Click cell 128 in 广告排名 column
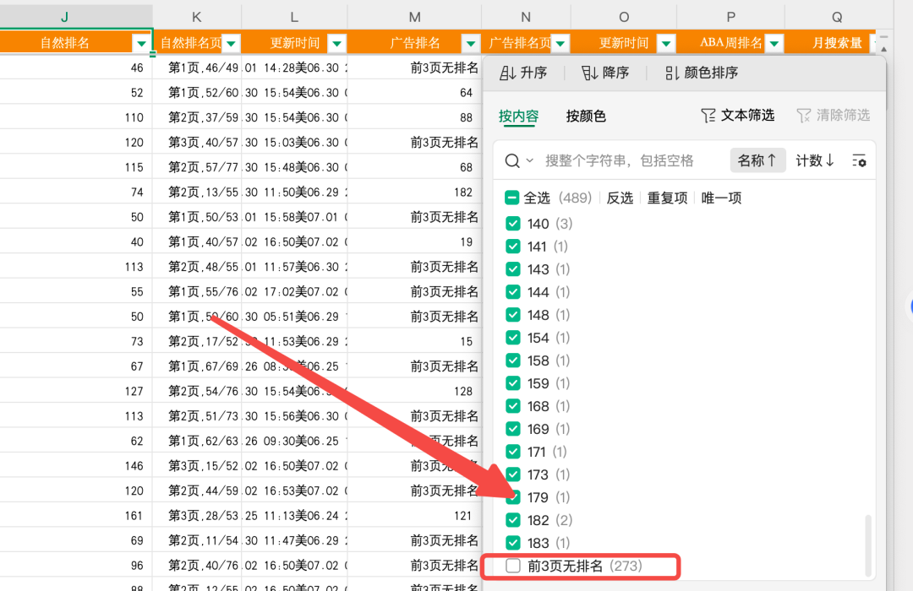 (x=414, y=391)
